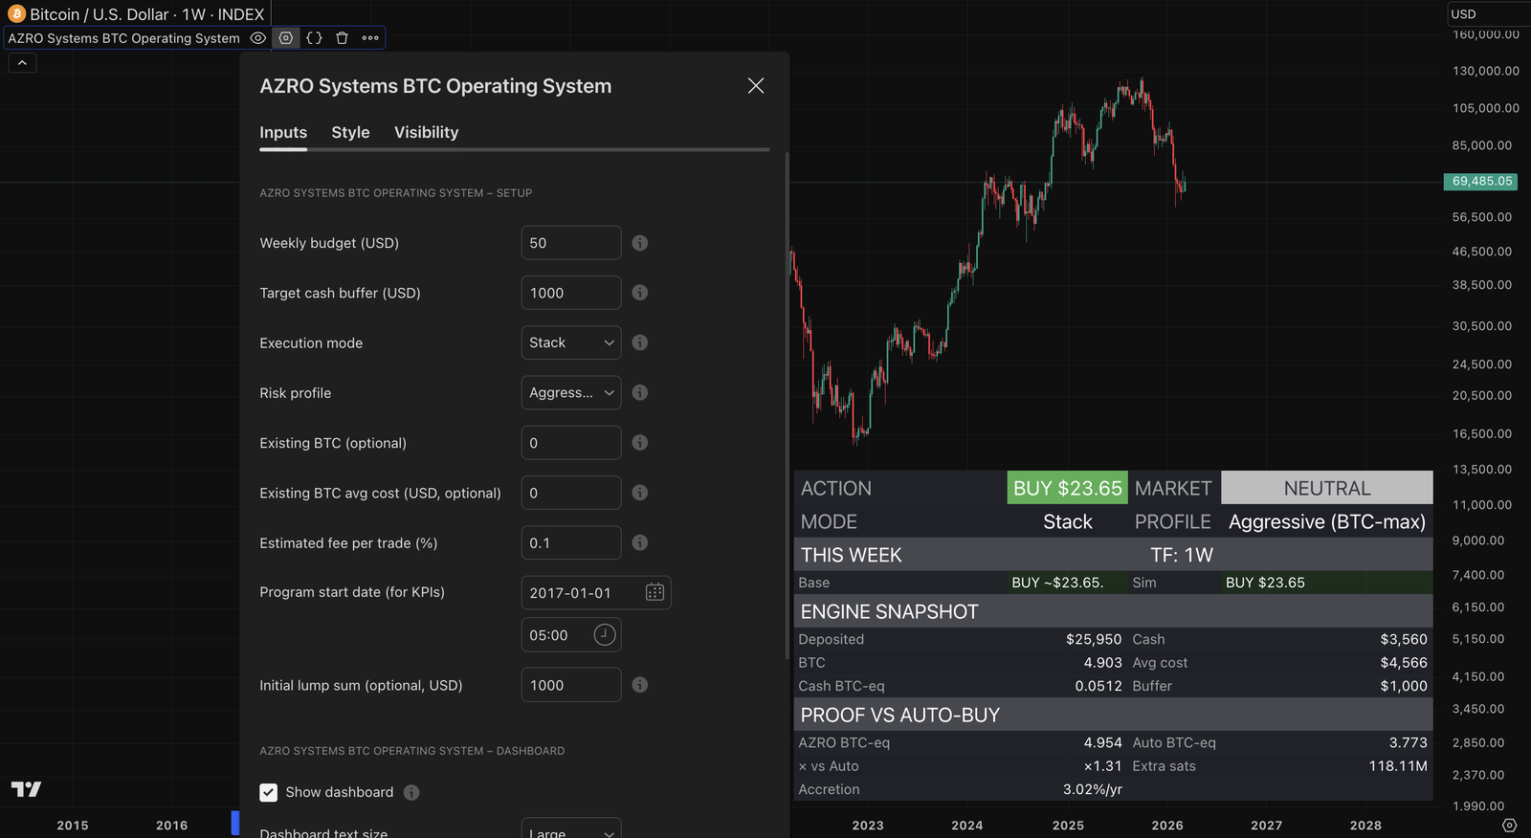This screenshot has height=838, width=1531.
Task: Click the Program start date field
Action: pyautogui.click(x=596, y=592)
